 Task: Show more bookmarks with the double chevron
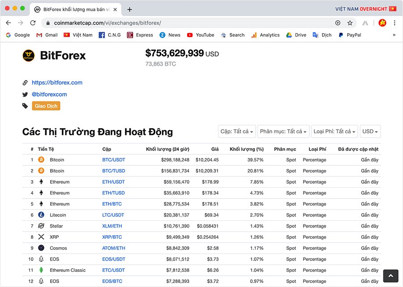point(394,35)
